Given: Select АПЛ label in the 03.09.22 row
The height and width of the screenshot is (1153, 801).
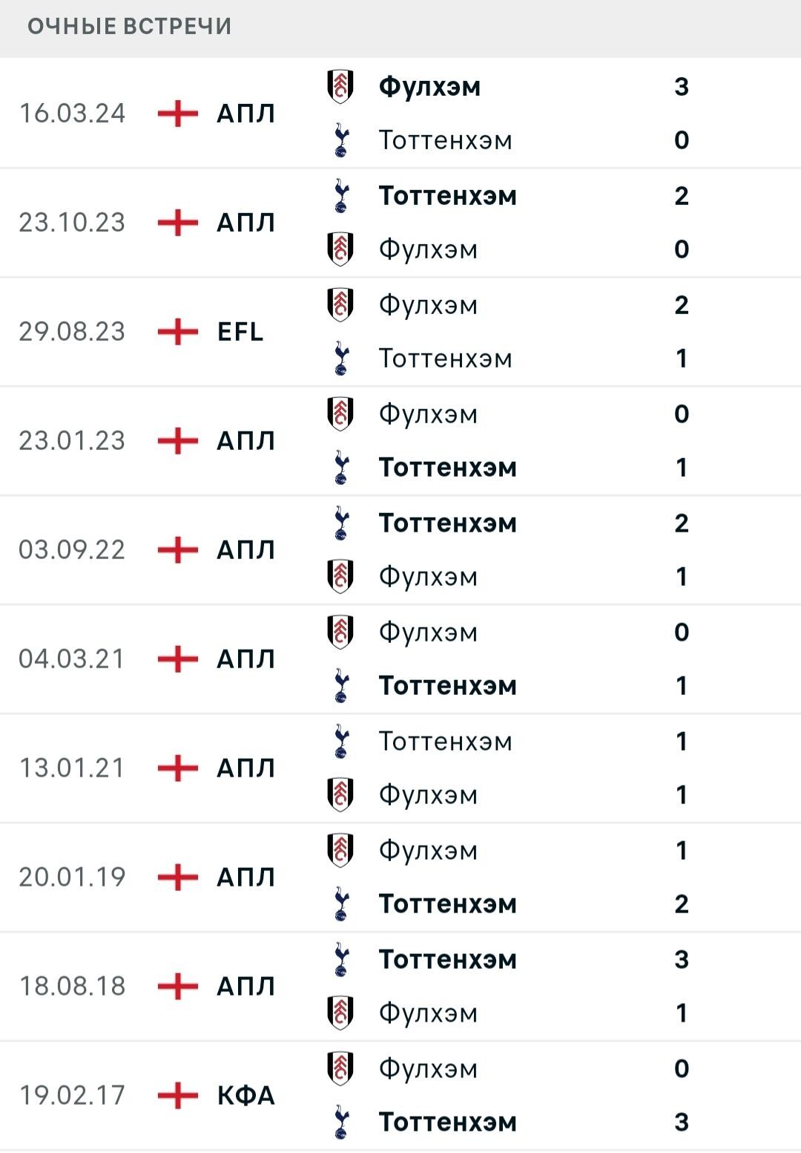Looking at the screenshot, I should click(246, 550).
